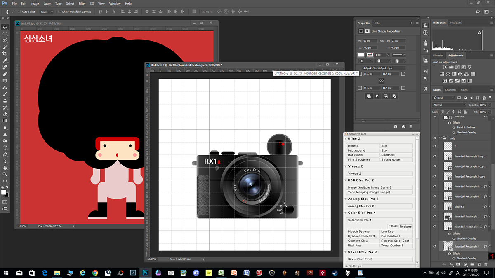Select the Magic Wand tool
This screenshot has width=495, height=278.
pyautogui.click(x=5, y=47)
